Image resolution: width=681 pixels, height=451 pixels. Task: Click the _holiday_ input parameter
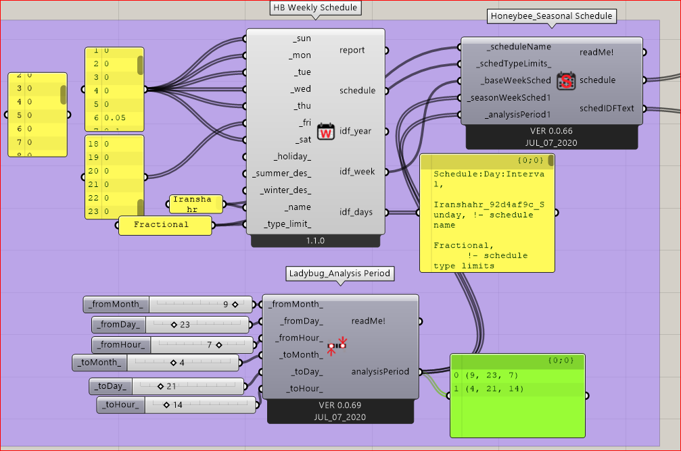pyautogui.click(x=292, y=157)
